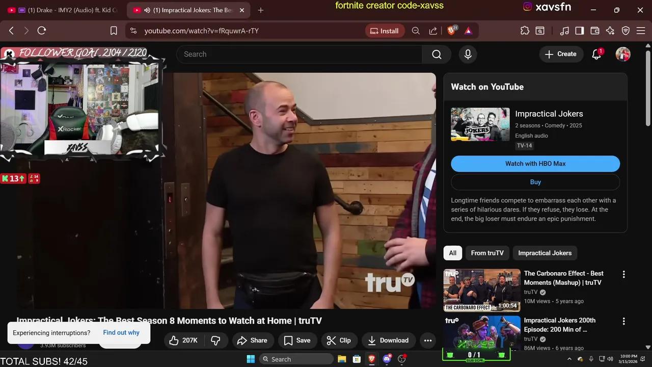Screen dimensions: 652x367
Task: Click Watch with HBO Max
Action: tap(535, 164)
